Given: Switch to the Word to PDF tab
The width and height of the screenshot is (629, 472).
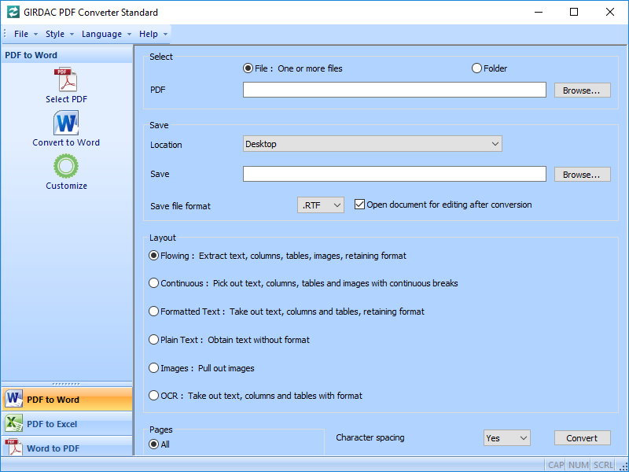Looking at the screenshot, I should click(x=67, y=447).
